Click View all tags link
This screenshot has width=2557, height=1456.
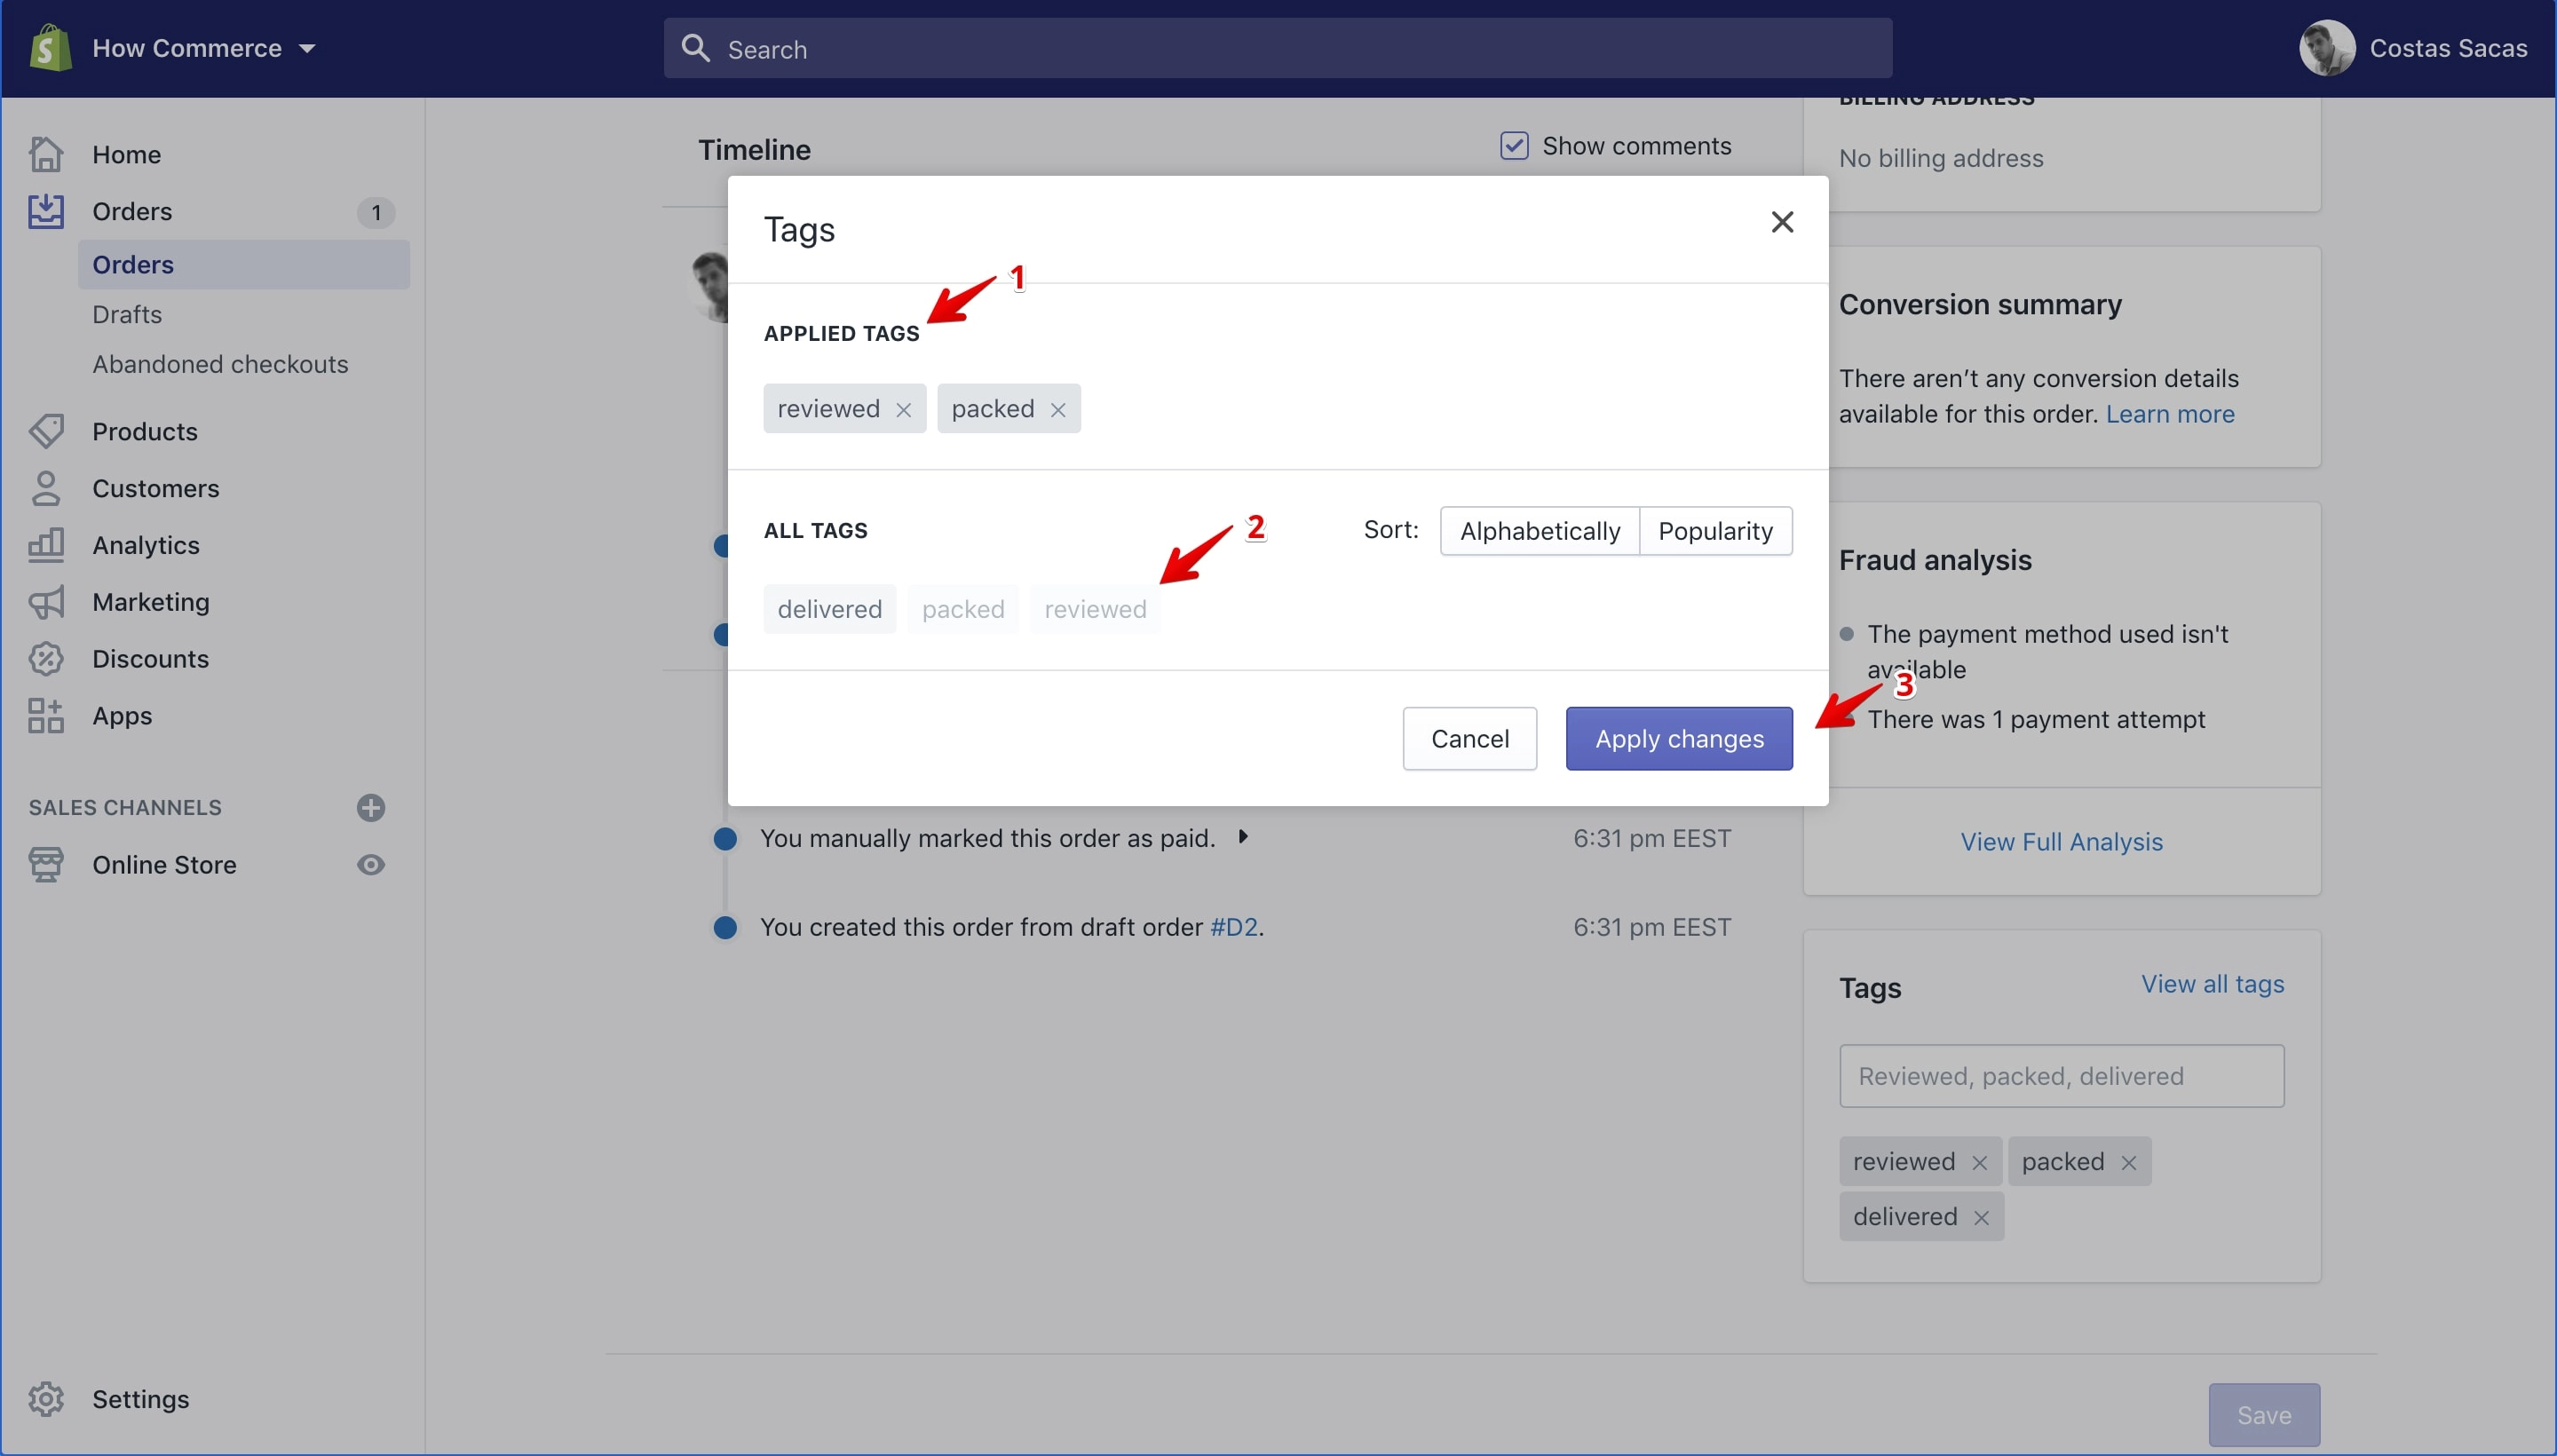[x=2212, y=984]
